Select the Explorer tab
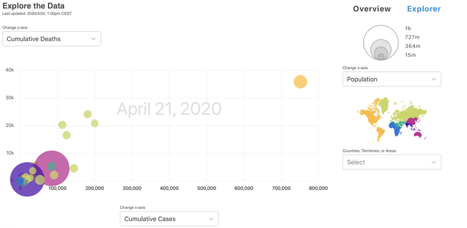467x228 pixels. point(424,9)
